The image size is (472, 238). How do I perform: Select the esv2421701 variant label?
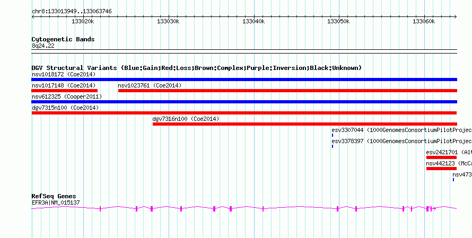(x=449, y=152)
